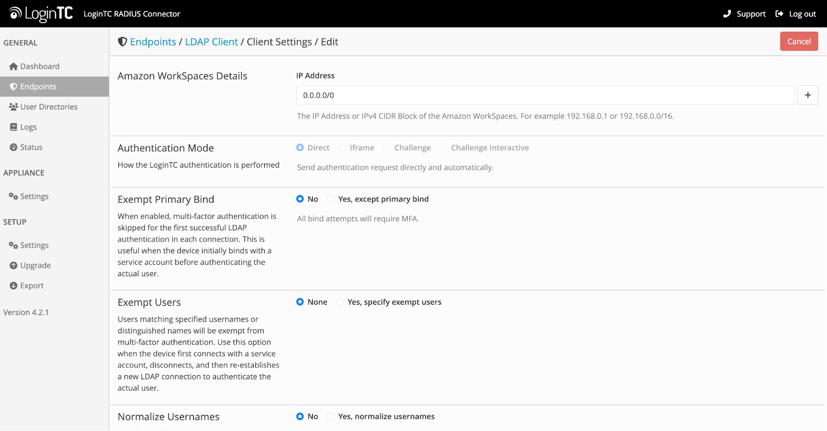
Task: Click the Normalize Usernames heading
Action: pyautogui.click(x=169, y=417)
